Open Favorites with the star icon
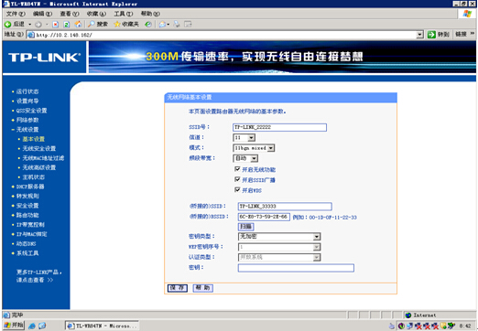Image resolution: width=478 pixels, height=331 pixels. click(117, 24)
